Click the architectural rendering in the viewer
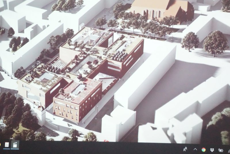 (115, 71)
